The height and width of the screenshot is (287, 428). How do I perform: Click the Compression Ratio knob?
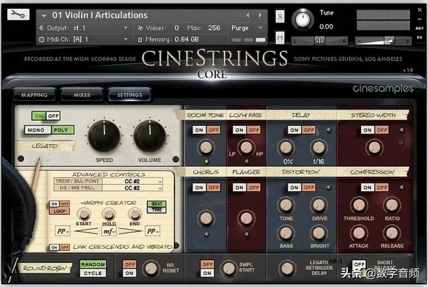click(392, 206)
